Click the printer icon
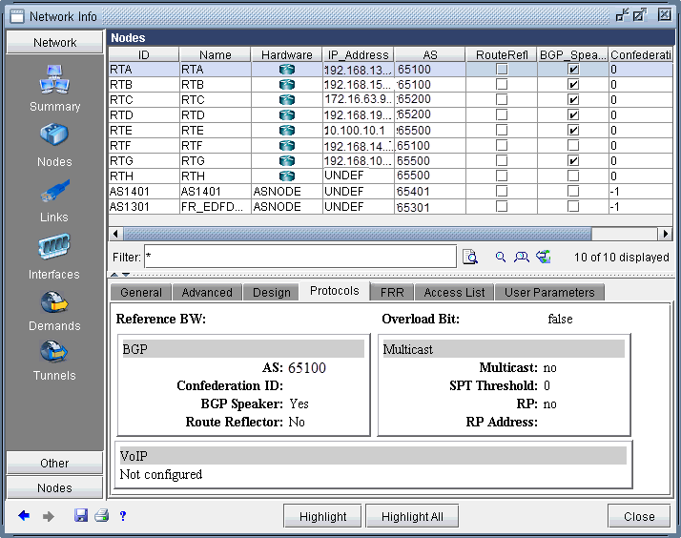The image size is (681, 538). pos(101,516)
